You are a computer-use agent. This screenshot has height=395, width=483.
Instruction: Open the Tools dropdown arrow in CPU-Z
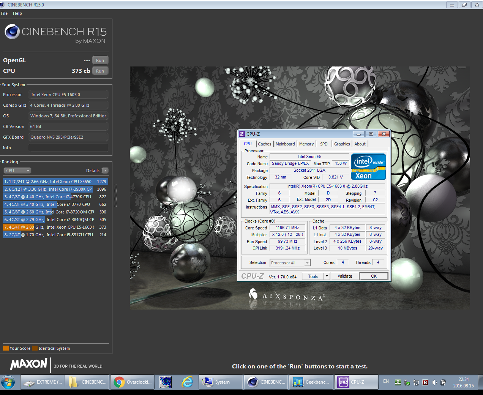click(x=327, y=276)
